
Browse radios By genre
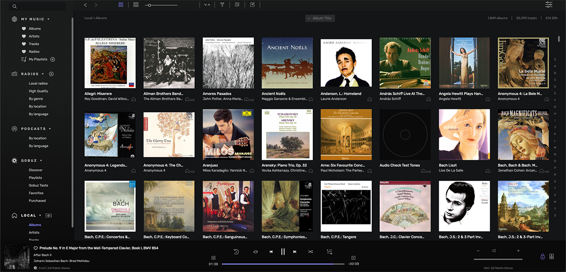pyautogui.click(x=36, y=99)
